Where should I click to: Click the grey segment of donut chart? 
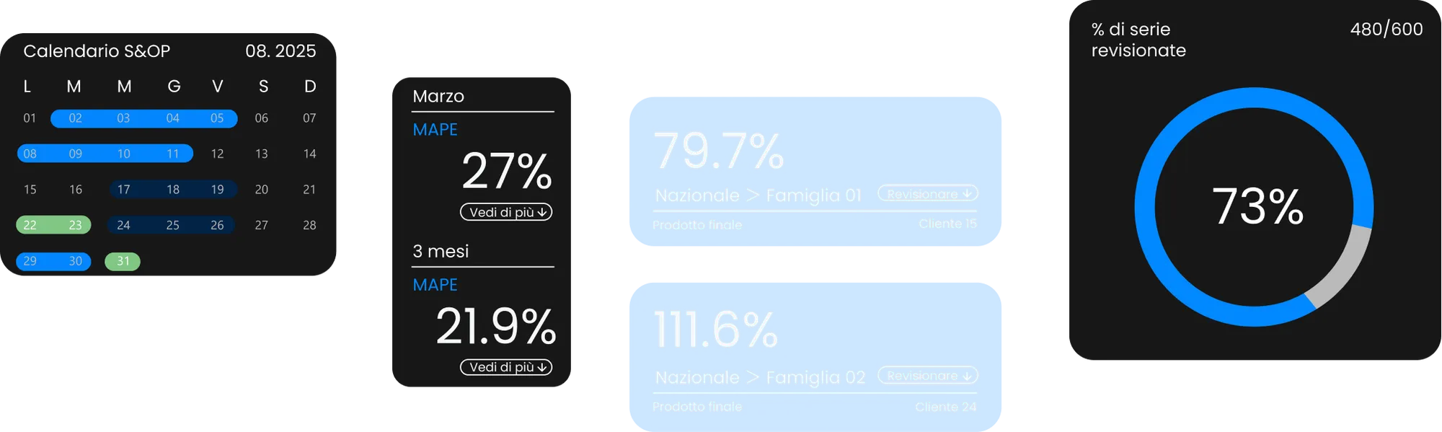[1342, 268]
